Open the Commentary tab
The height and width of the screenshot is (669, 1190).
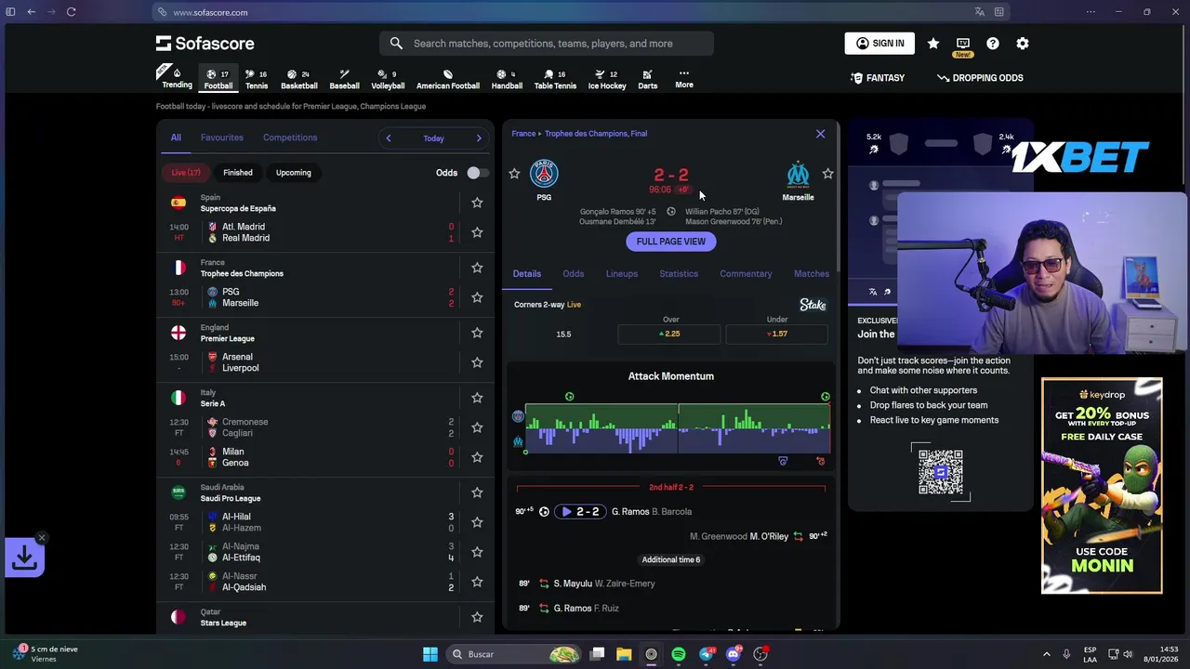pyautogui.click(x=746, y=274)
